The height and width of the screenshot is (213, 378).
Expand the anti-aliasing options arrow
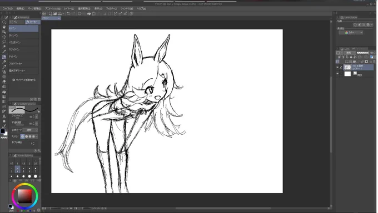[x=37, y=136]
